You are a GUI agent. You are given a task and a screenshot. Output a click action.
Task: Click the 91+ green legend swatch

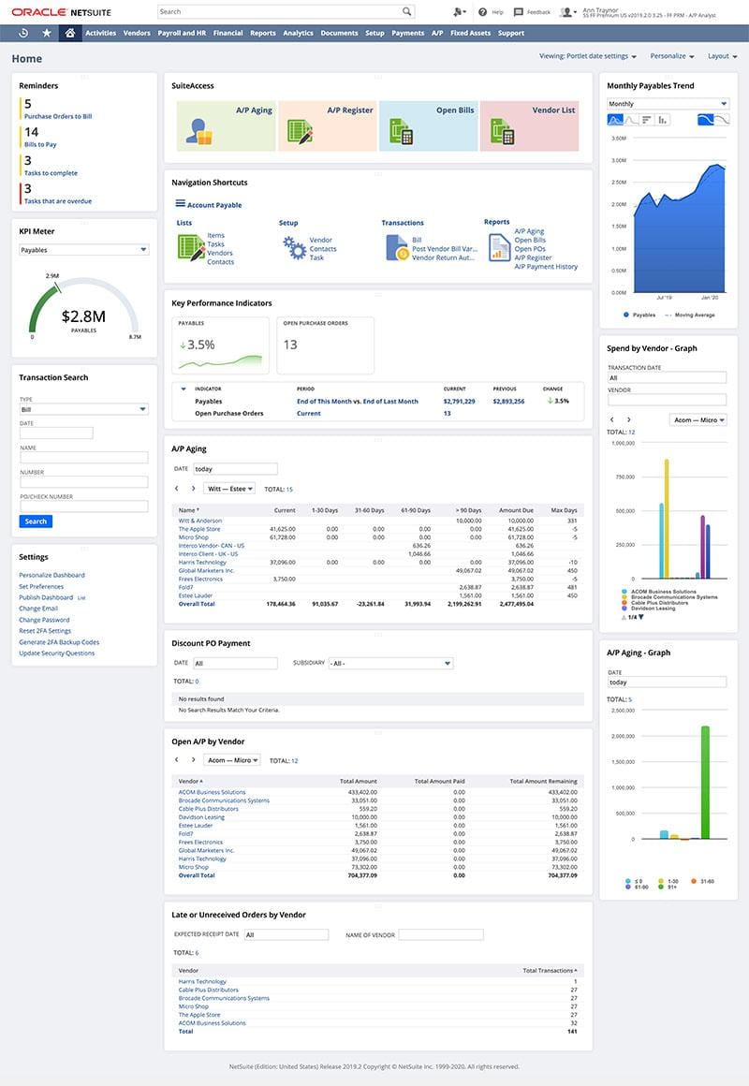(x=660, y=887)
